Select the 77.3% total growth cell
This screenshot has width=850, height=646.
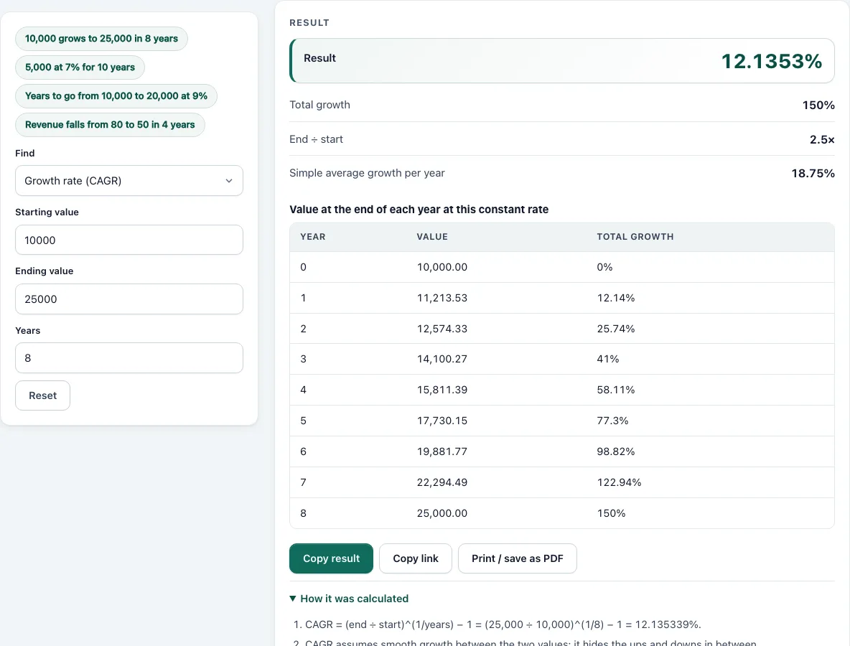(612, 421)
